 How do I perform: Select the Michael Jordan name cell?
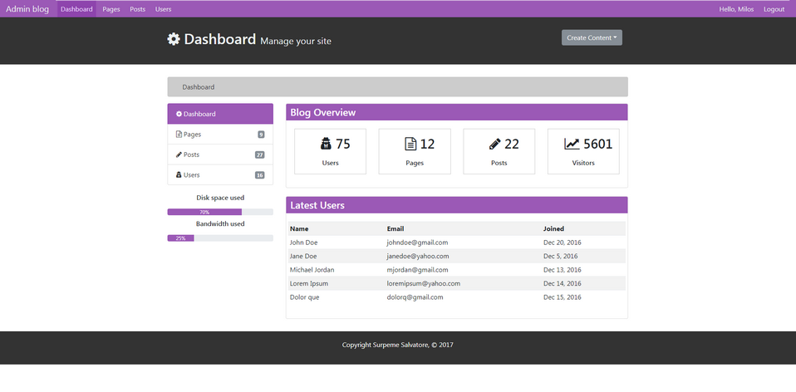pyautogui.click(x=312, y=270)
